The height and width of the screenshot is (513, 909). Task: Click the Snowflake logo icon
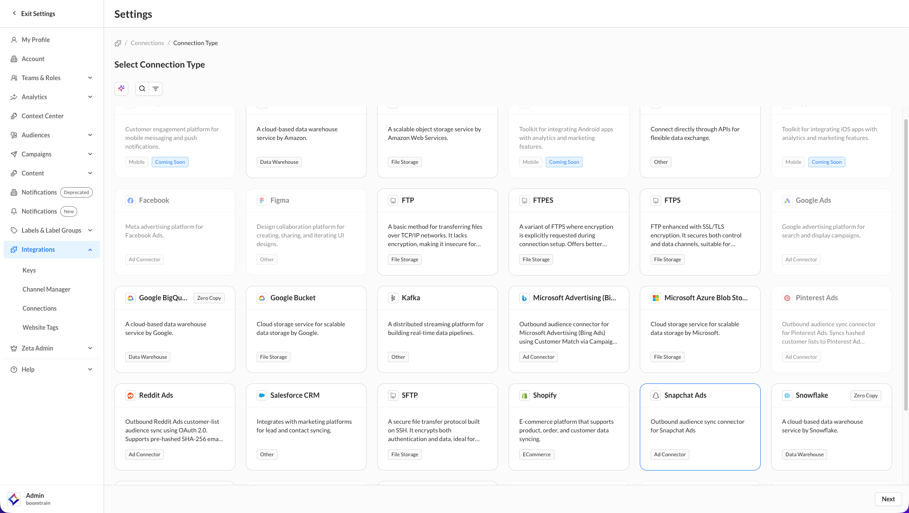coord(787,395)
